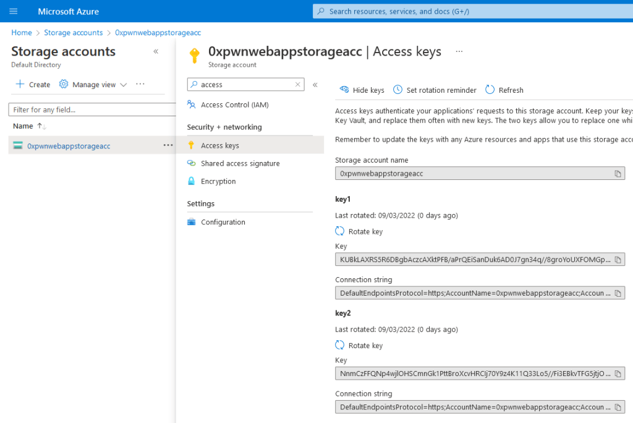This screenshot has height=423, width=633.
Task: Collapse the Storage accounts list panel
Action: point(156,51)
